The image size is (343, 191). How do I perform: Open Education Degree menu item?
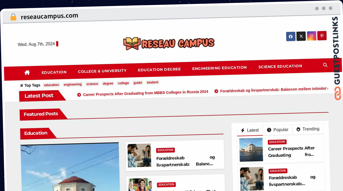click(159, 70)
